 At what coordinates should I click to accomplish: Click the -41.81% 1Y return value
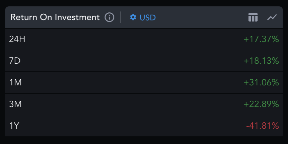coord(262,126)
